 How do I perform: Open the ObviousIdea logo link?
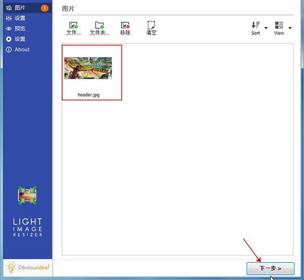[x=27, y=267]
